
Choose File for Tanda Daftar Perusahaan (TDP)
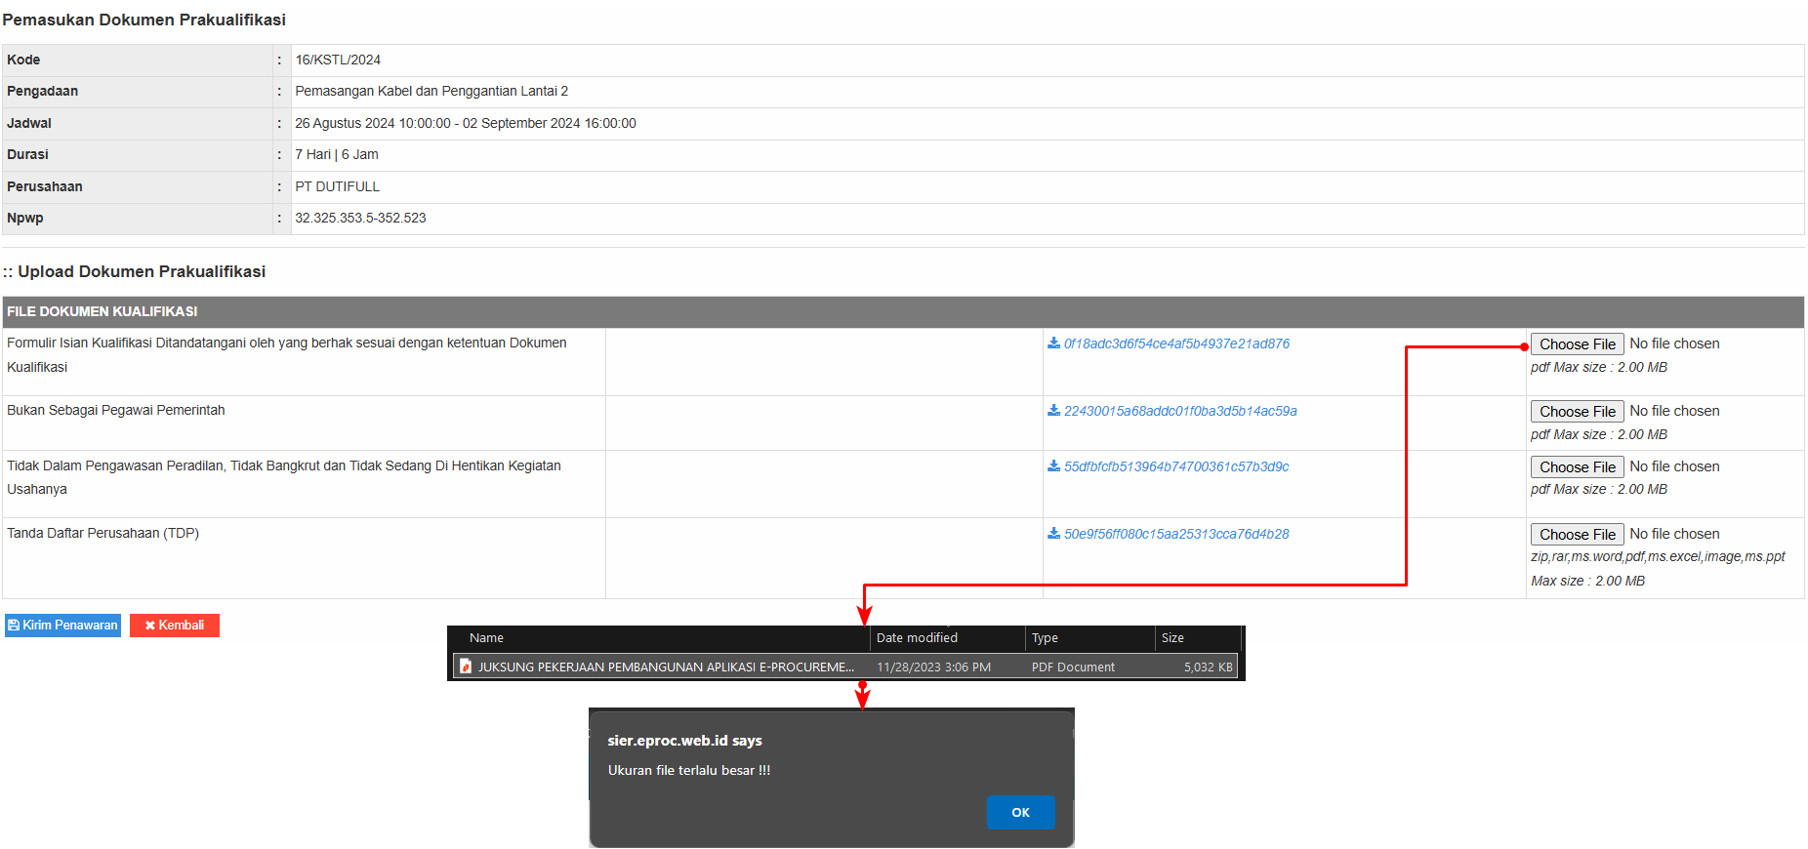(x=1577, y=535)
